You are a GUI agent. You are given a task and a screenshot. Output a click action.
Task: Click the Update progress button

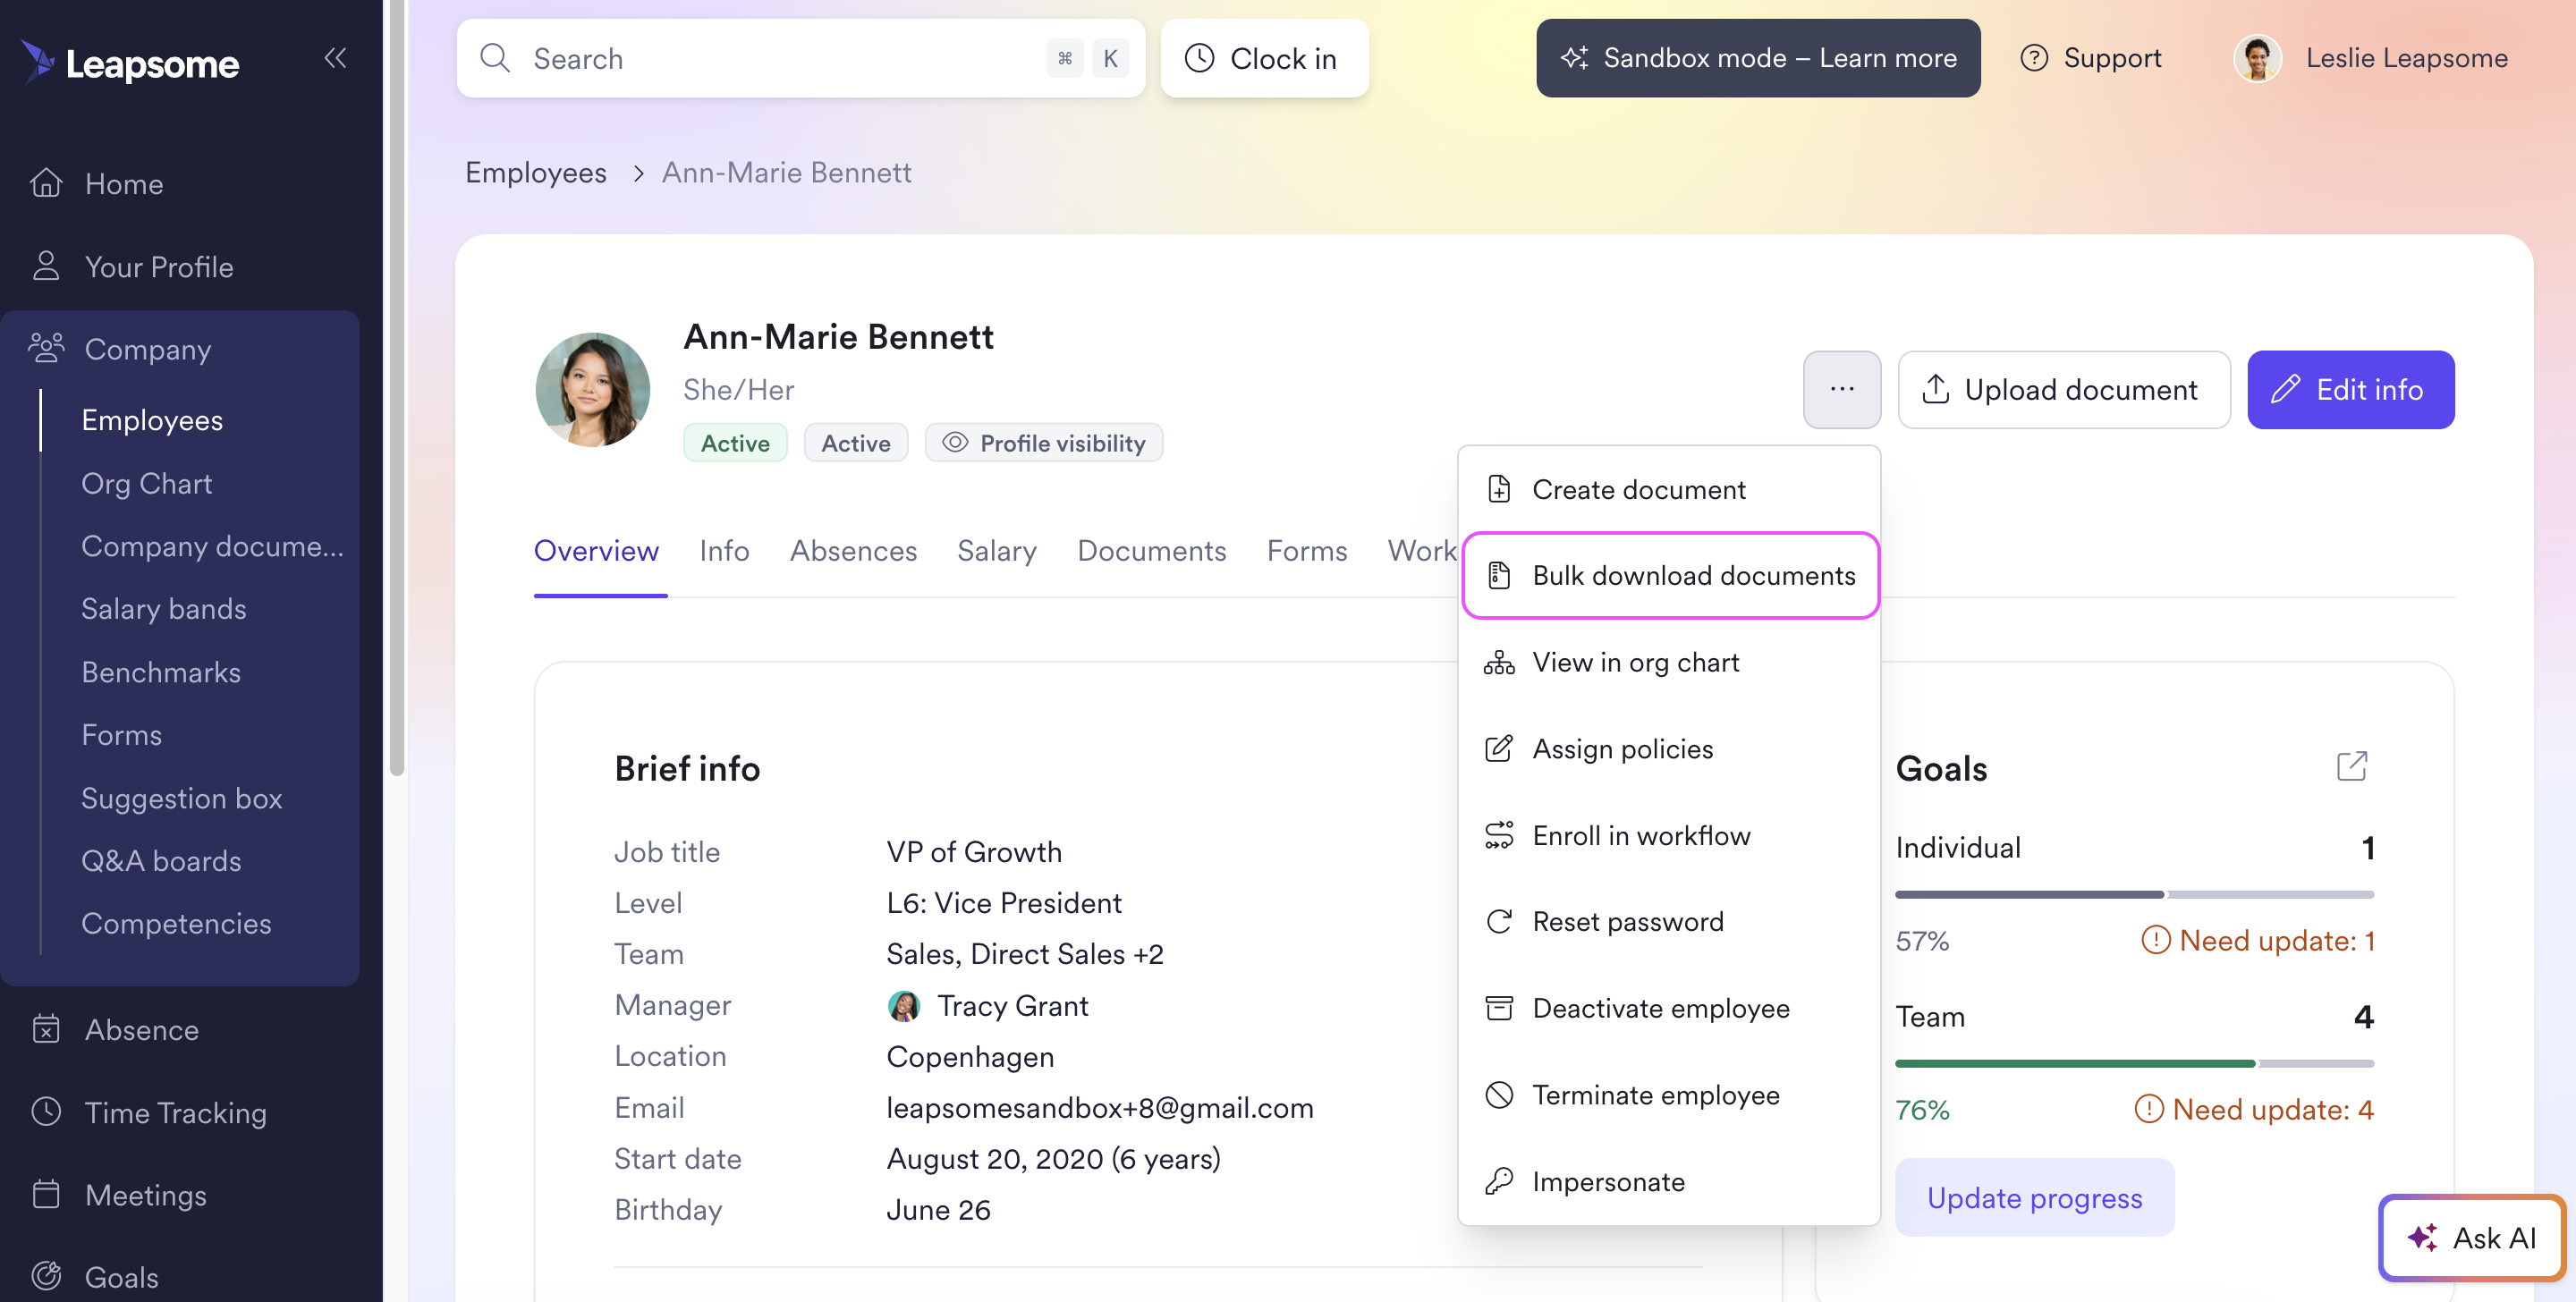pyautogui.click(x=2034, y=1197)
